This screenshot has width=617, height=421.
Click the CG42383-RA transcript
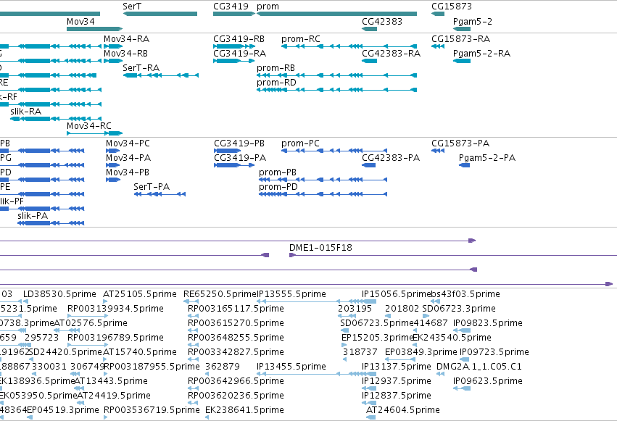[x=370, y=61]
